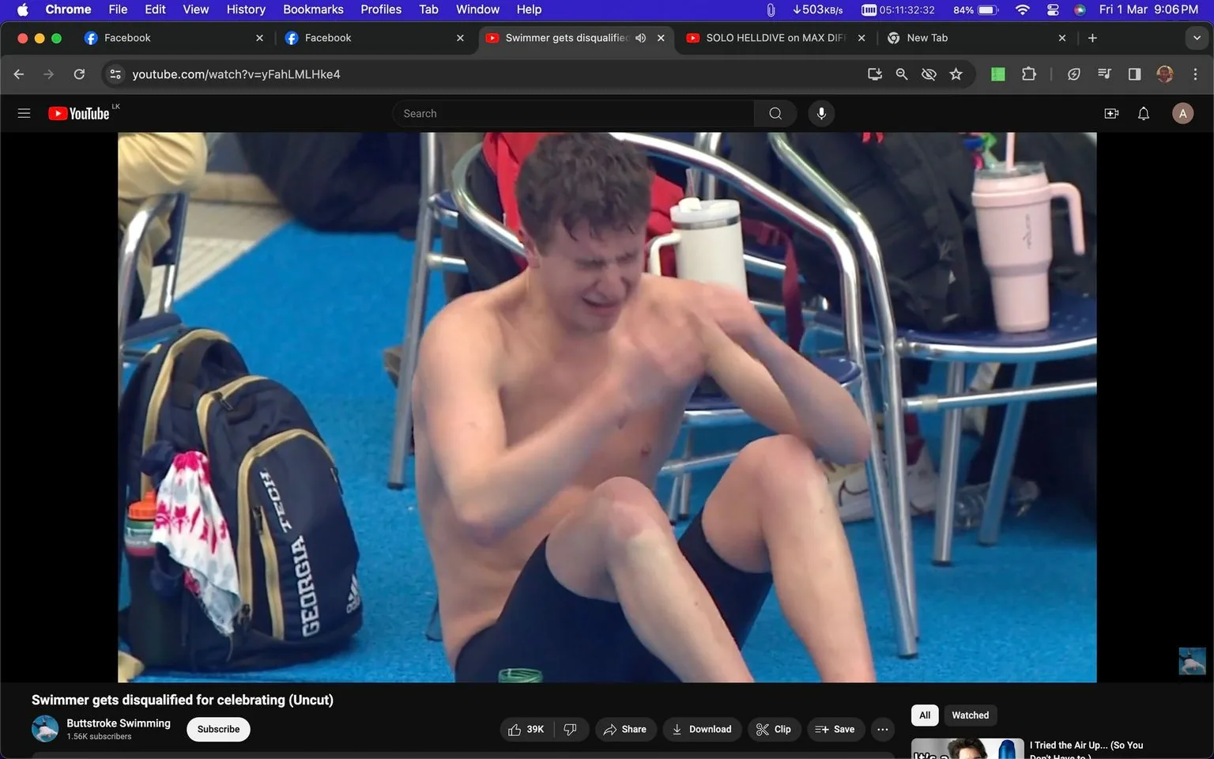
Task: Click the Download button below the video
Action: coord(702,729)
